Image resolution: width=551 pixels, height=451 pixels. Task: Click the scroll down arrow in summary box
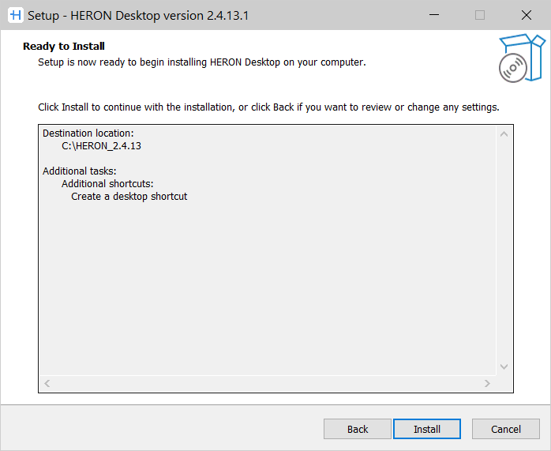tap(504, 366)
